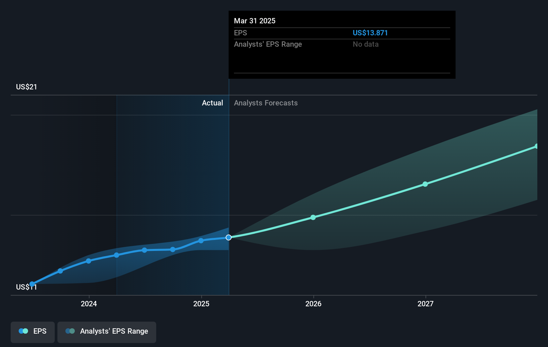Click the EPS point in autumn 2024
Image resolution: width=548 pixels, height=347 pixels.
tap(173, 250)
